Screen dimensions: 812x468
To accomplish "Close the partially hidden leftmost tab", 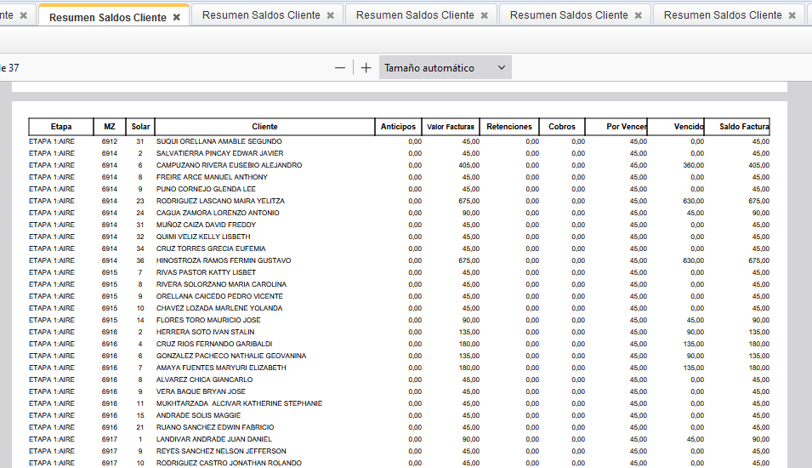I will (x=23, y=15).
